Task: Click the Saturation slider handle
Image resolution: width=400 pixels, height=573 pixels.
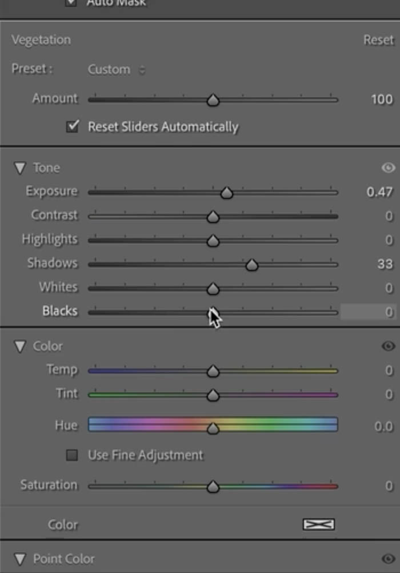Action: (213, 487)
